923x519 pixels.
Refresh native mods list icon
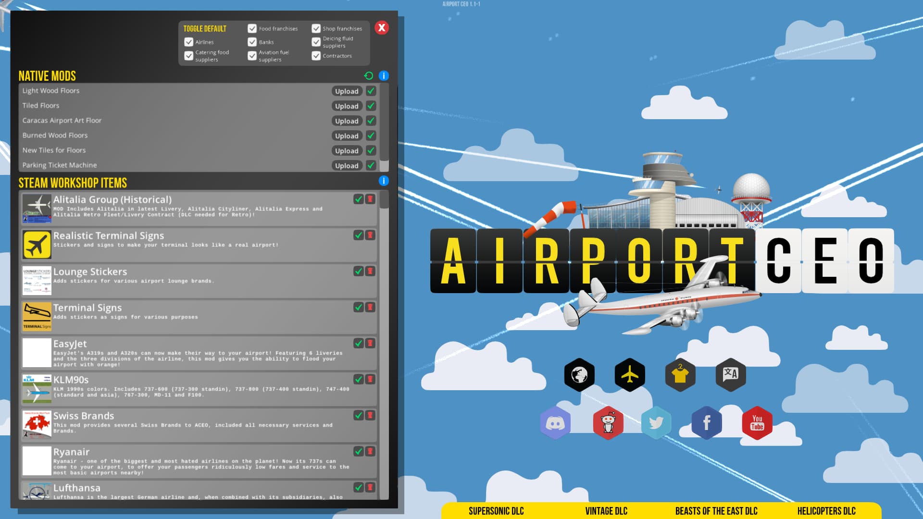(x=369, y=75)
